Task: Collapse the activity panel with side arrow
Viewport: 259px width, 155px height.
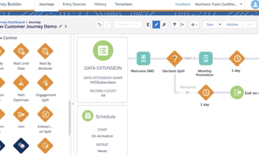Action: (x=72, y=104)
